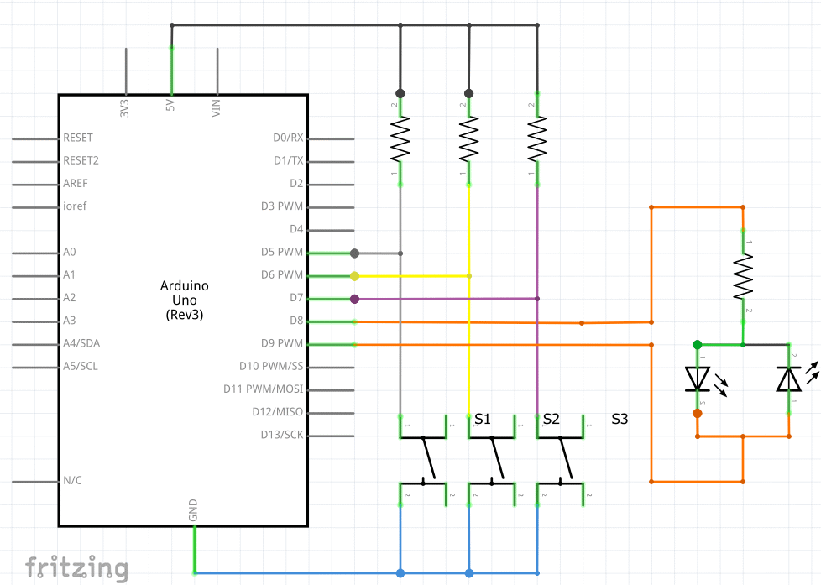The image size is (821, 585).
Task: Select the pull-up resistor on the yellow wire
Action: tap(468, 138)
